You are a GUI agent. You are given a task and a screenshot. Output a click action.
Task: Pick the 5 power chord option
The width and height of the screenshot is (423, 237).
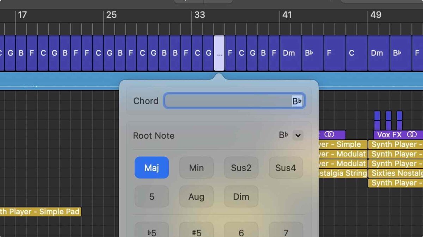(x=152, y=197)
